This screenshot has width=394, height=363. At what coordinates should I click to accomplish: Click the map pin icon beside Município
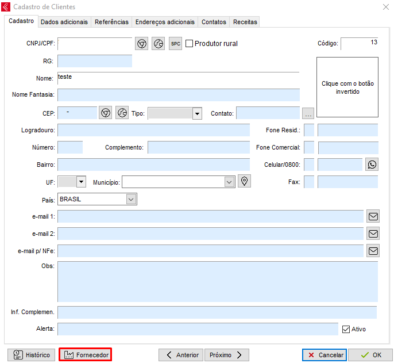pyautogui.click(x=244, y=181)
